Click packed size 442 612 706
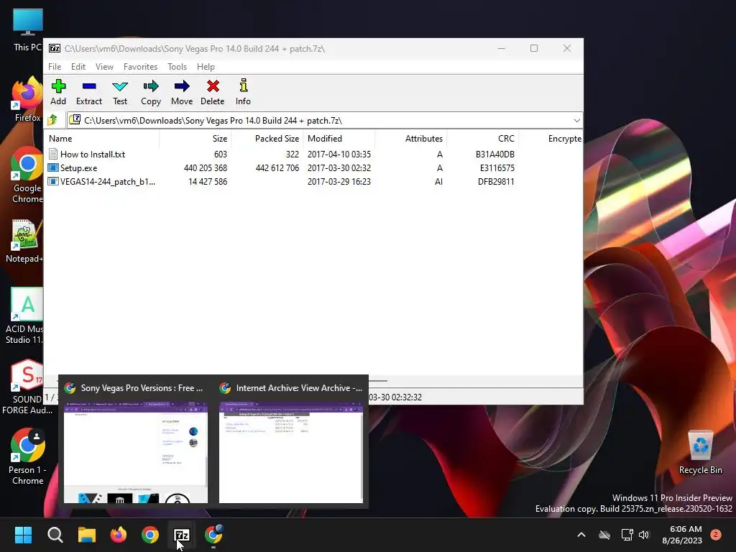The image size is (736, 552). 277,168
